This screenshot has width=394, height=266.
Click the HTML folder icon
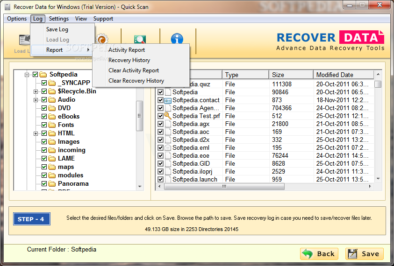(52, 133)
